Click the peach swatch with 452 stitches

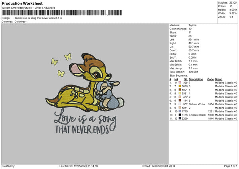coord(180,97)
